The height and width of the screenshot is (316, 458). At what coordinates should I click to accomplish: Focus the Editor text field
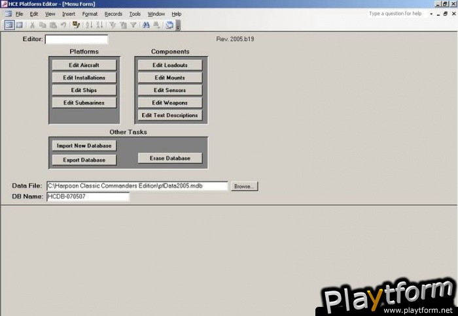pyautogui.click(x=77, y=39)
